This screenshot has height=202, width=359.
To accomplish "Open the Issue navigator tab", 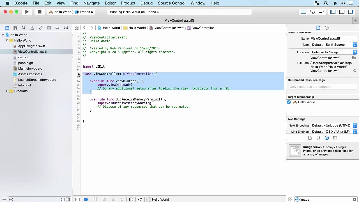I will 32,28.
